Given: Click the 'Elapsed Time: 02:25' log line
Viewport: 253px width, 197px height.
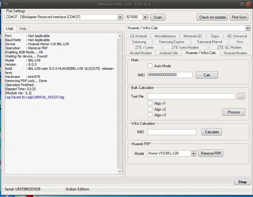Looking at the screenshot, I should click(x=20, y=89).
